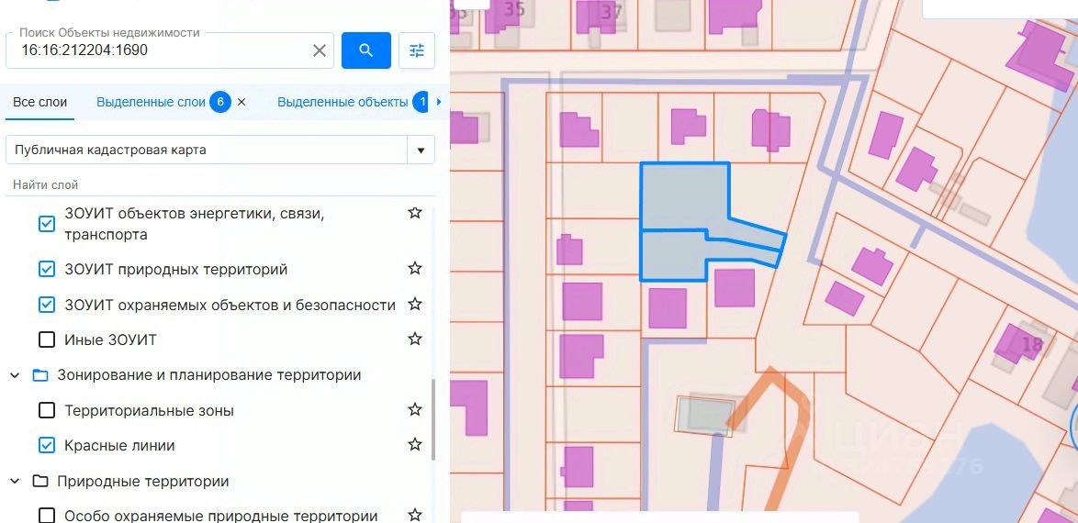Click 'Красные линии' layer name
Image resolution: width=1078 pixels, height=523 pixels.
pyautogui.click(x=119, y=445)
